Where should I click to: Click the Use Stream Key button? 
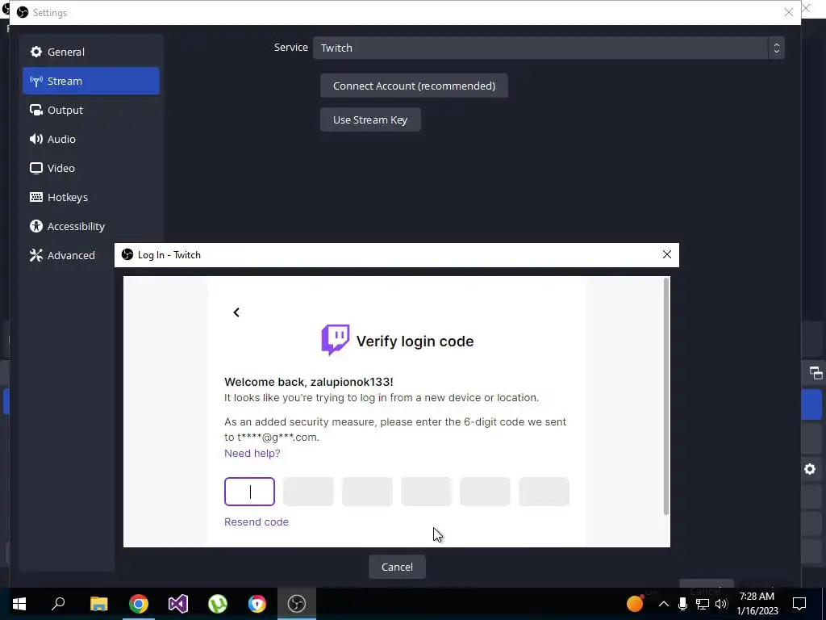click(x=370, y=119)
